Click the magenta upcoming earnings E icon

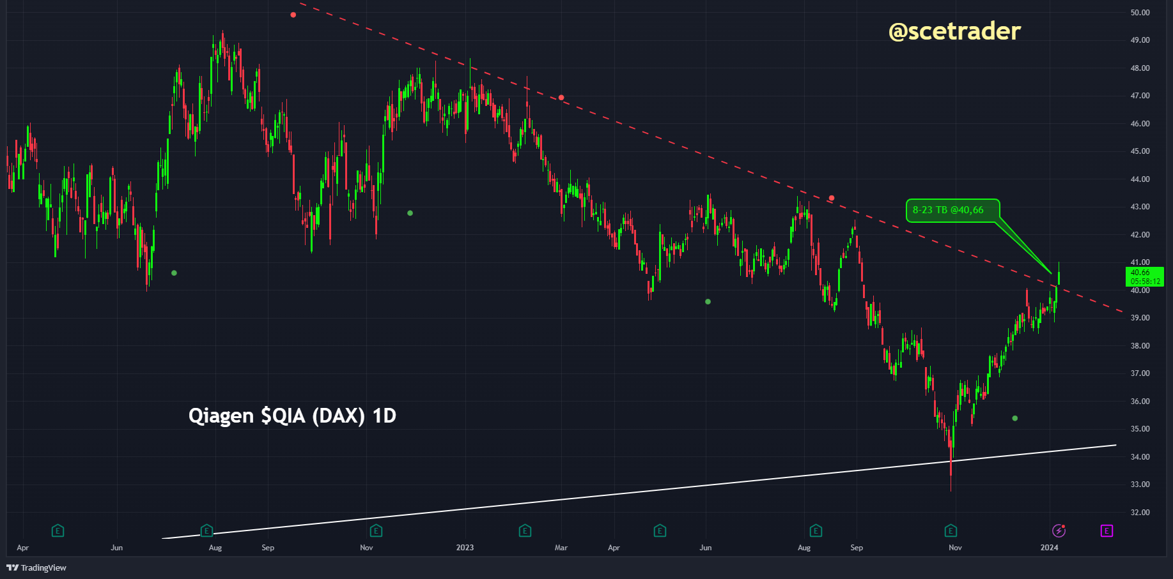tap(1107, 530)
